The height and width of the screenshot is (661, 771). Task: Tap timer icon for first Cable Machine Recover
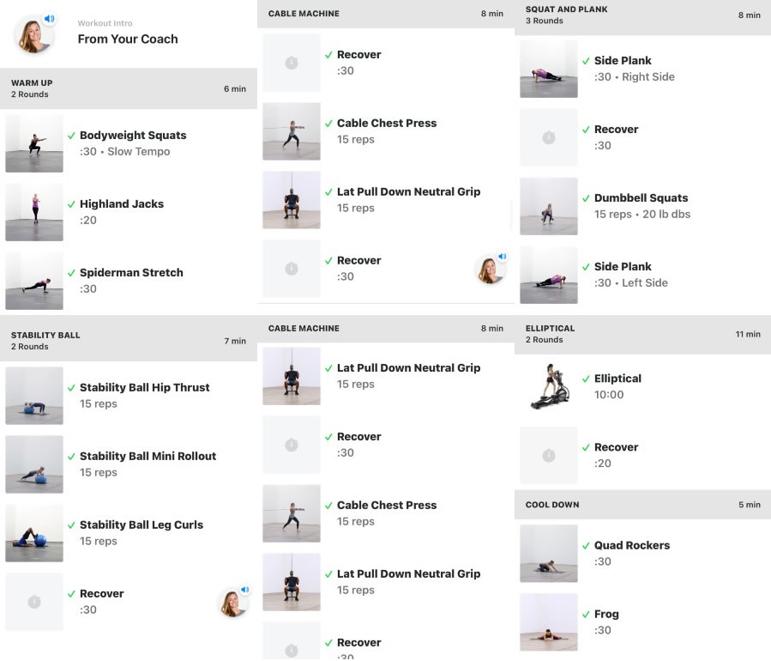(292, 63)
